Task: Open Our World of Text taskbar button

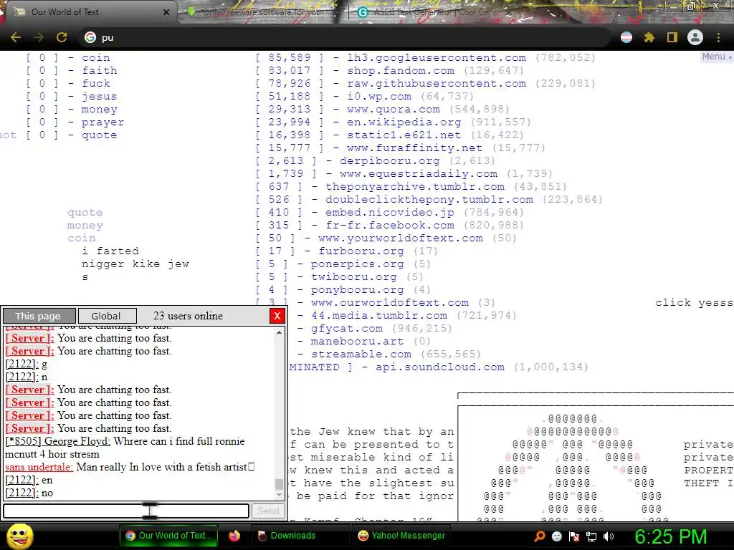Action: pos(169,536)
